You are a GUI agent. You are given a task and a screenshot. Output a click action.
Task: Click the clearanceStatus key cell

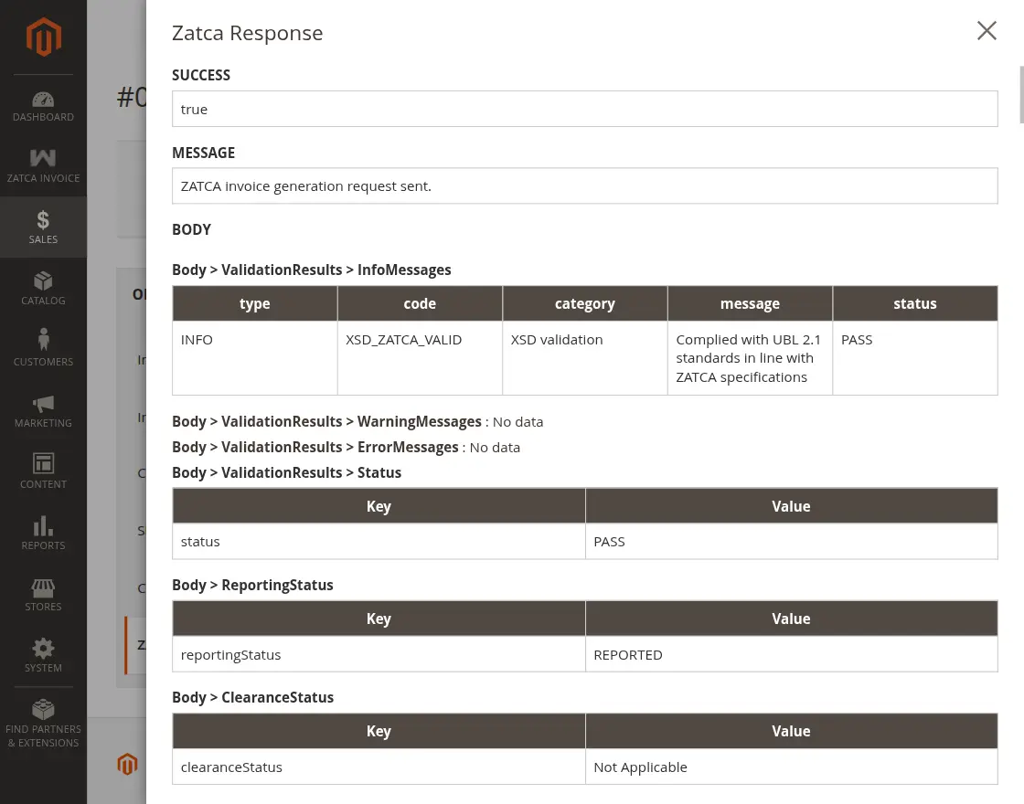tap(379, 767)
